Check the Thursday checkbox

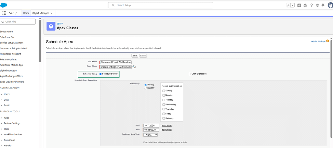click(164, 109)
